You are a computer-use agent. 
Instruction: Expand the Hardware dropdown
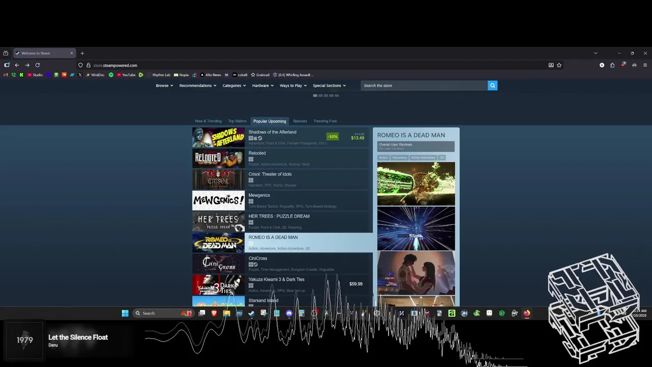point(263,86)
